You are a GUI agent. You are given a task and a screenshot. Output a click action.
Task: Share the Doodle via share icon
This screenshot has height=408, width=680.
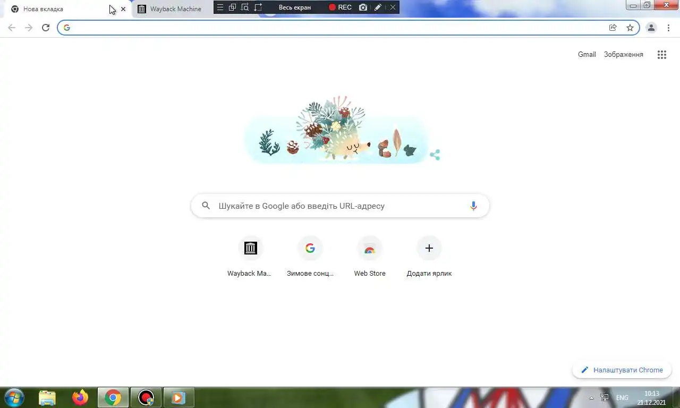tap(435, 155)
